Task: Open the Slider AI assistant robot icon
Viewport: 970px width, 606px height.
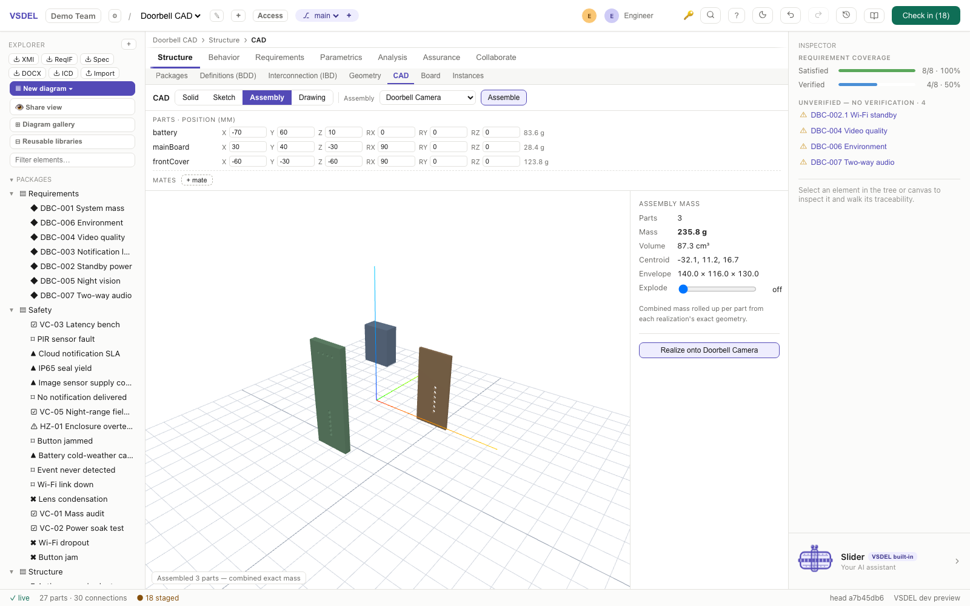Action: pos(815,558)
